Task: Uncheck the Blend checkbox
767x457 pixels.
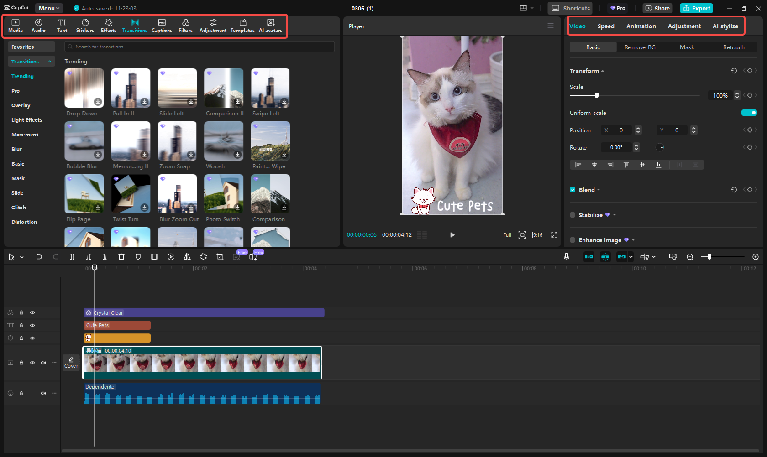Action: 573,190
